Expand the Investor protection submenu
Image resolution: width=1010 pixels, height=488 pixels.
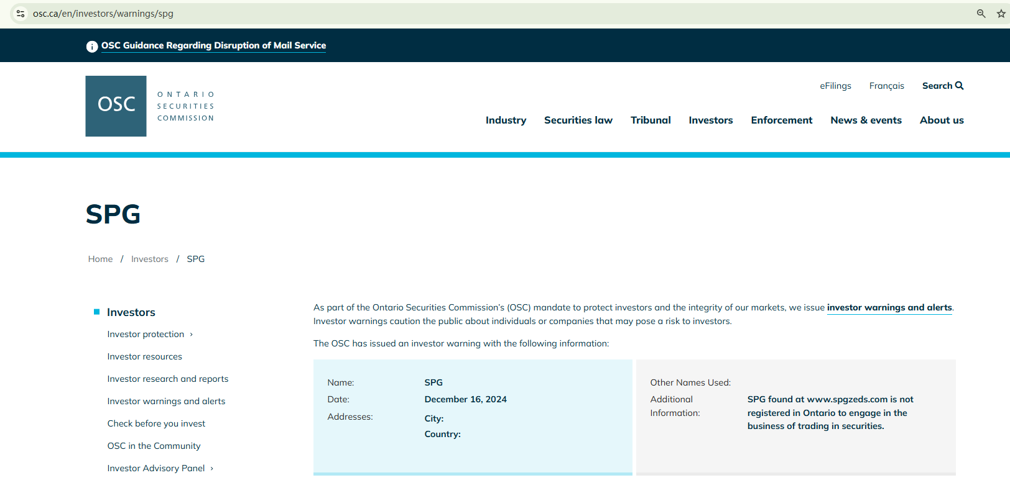click(x=191, y=335)
